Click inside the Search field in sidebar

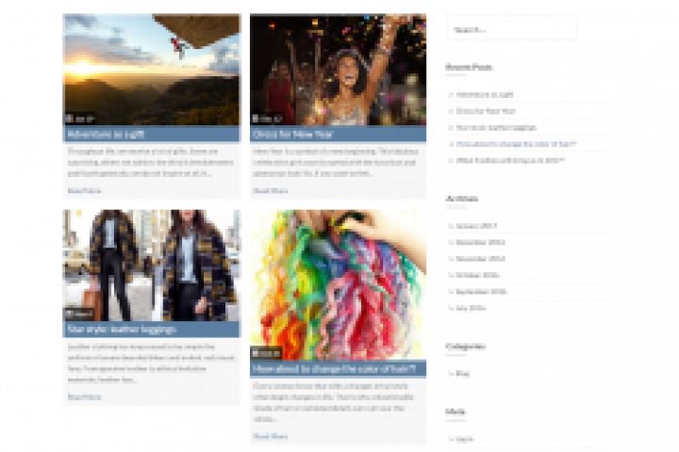click(511, 30)
